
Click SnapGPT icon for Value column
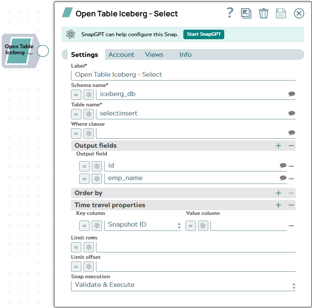pos(203,226)
